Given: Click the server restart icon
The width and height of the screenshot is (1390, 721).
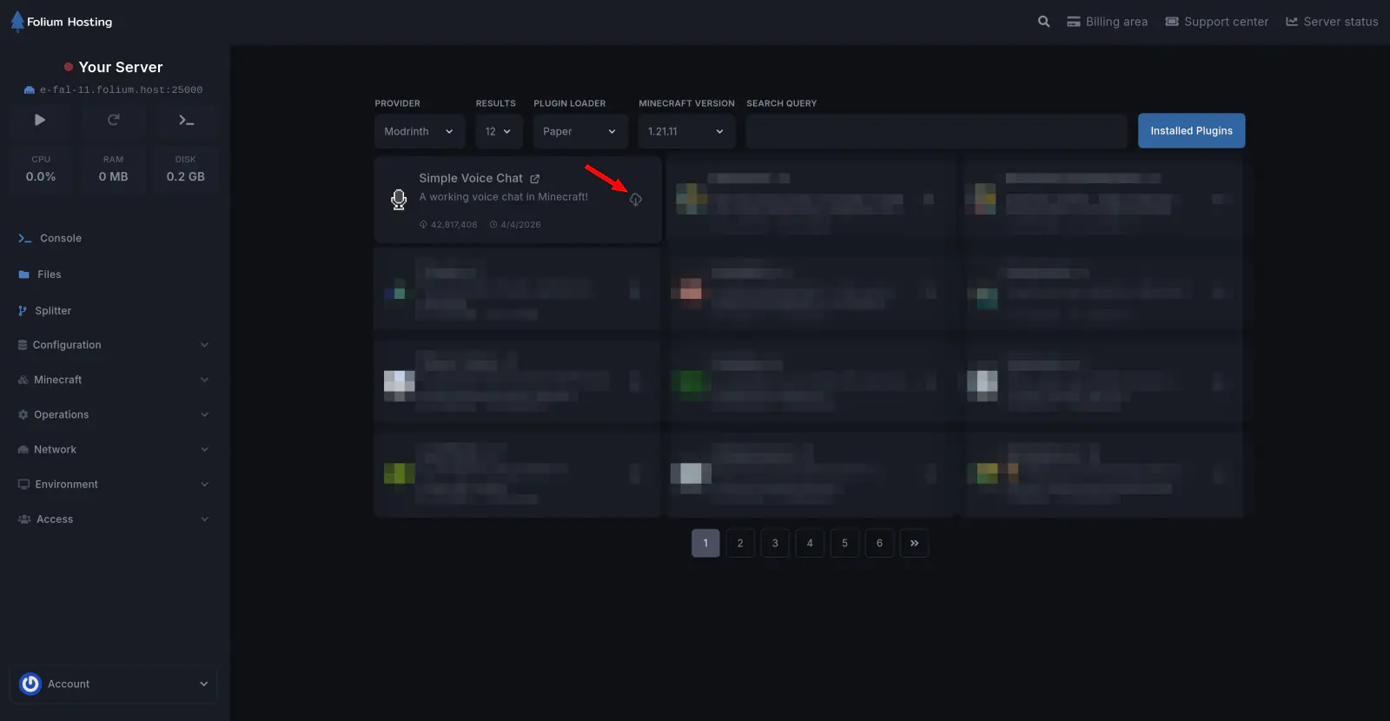Looking at the screenshot, I should coord(113,120).
